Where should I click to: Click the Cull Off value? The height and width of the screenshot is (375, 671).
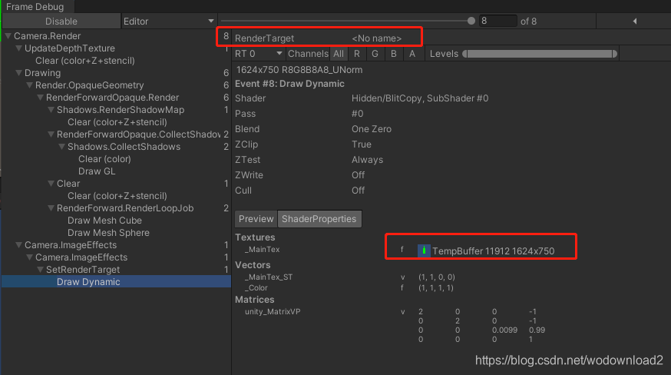point(359,191)
